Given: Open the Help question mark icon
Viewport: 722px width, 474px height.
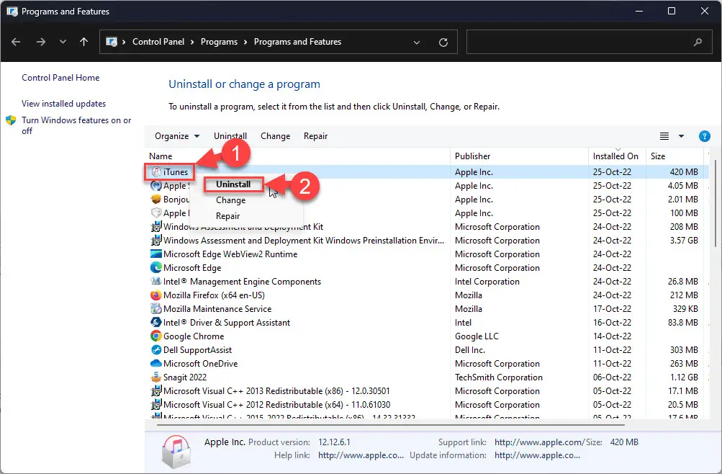Looking at the screenshot, I should [x=705, y=136].
